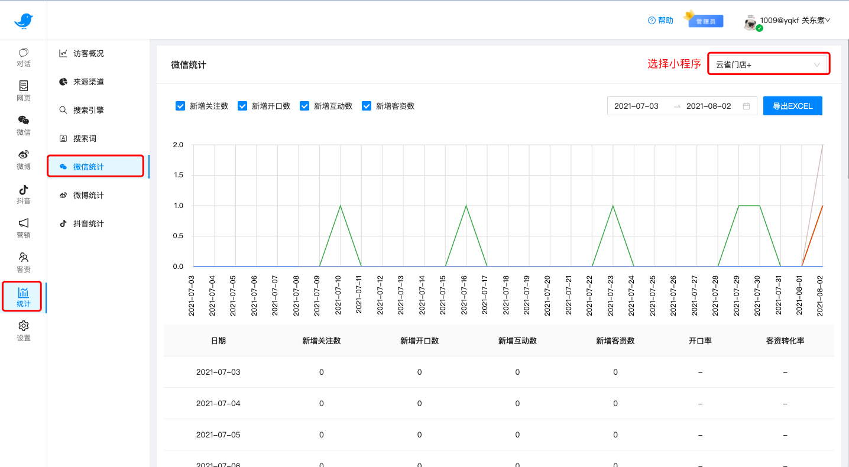849x467 pixels.
Task: Uncheck the 新增关注数 checkbox
Action: pos(181,106)
